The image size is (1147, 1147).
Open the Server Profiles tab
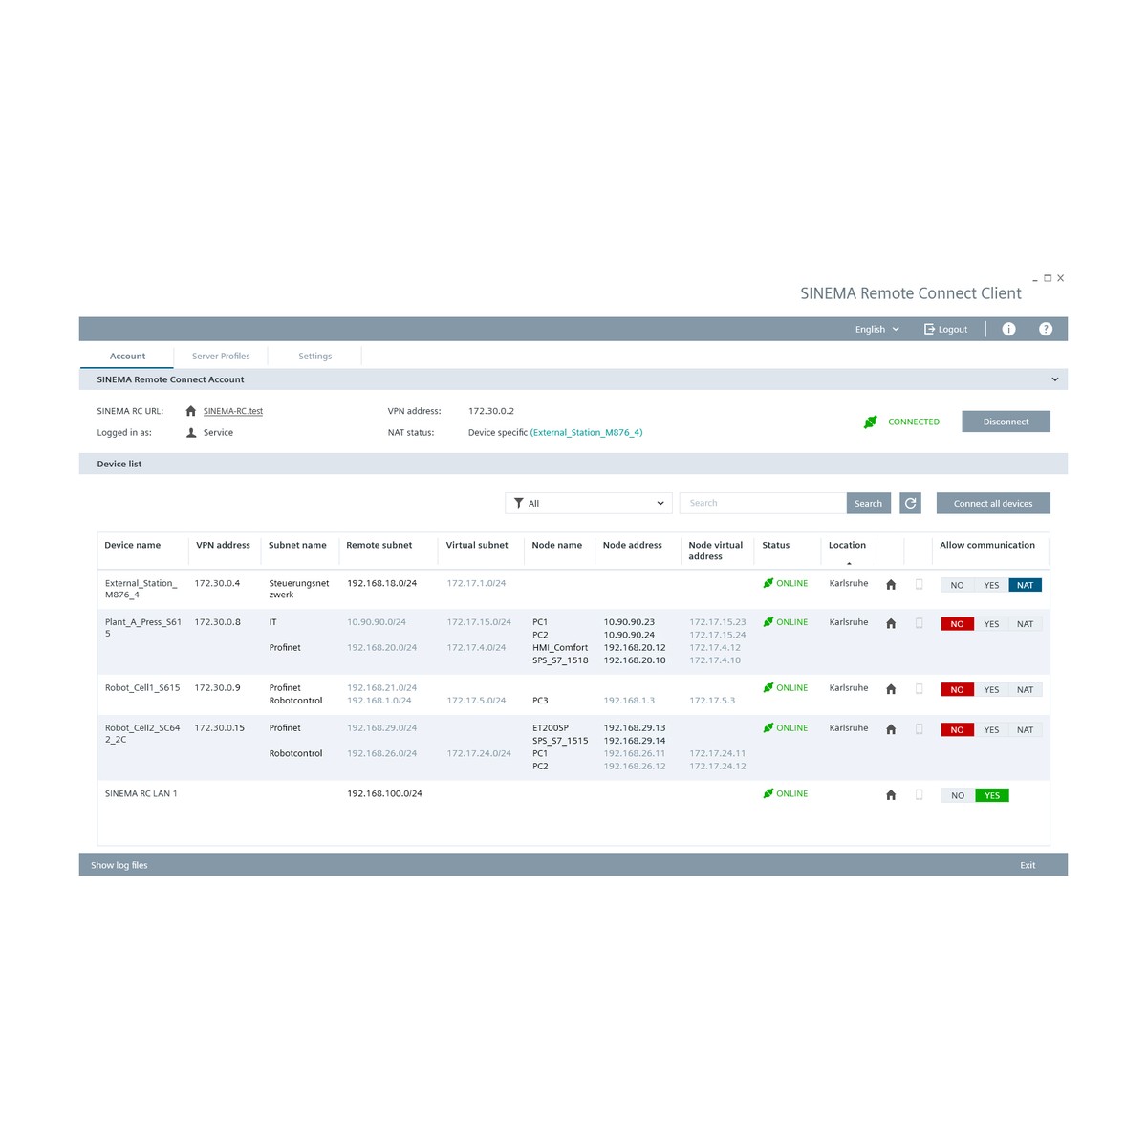pos(221,356)
